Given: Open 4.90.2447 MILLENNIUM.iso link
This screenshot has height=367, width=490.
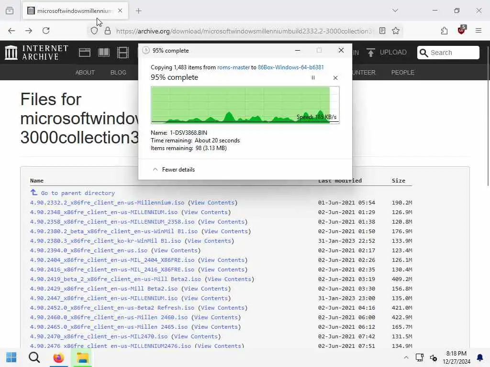Looking at the screenshot, I should [104, 298].
